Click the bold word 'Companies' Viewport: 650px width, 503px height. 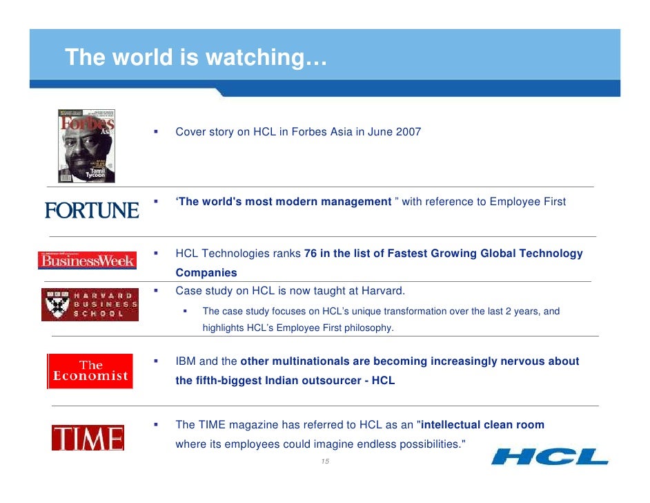coord(206,273)
